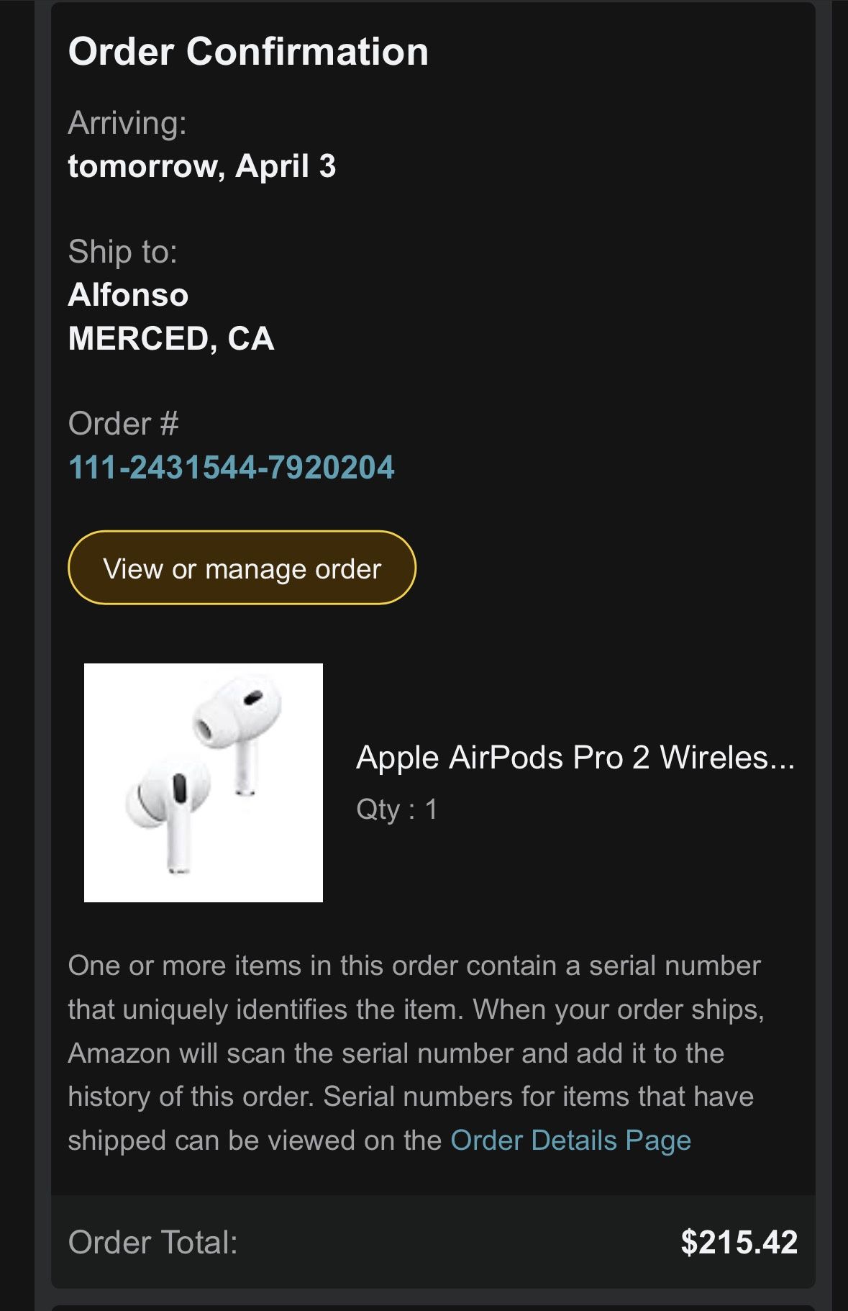Click the recipient name Alfonso
The width and height of the screenshot is (848, 1311).
[x=127, y=294]
